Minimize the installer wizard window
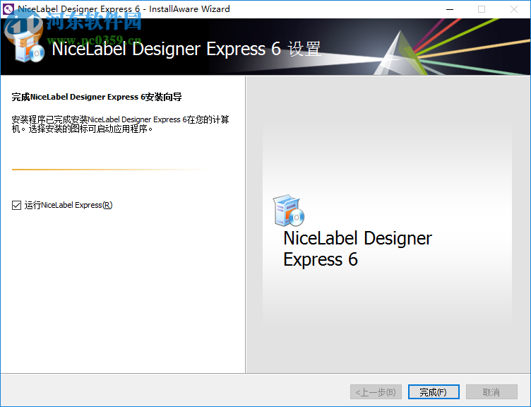Image resolution: width=531 pixels, height=407 pixels. tap(450, 9)
